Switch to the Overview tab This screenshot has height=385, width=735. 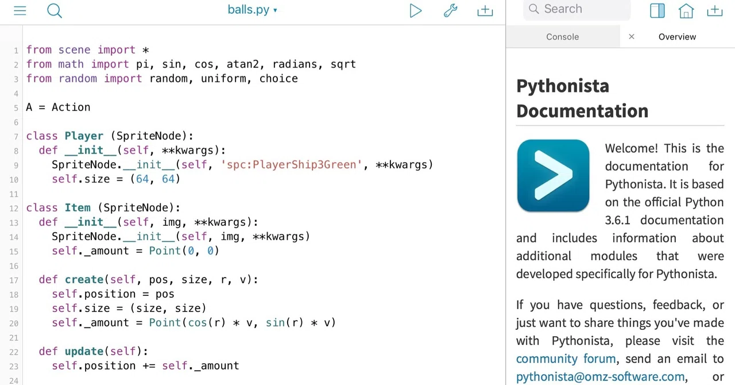[x=677, y=36]
